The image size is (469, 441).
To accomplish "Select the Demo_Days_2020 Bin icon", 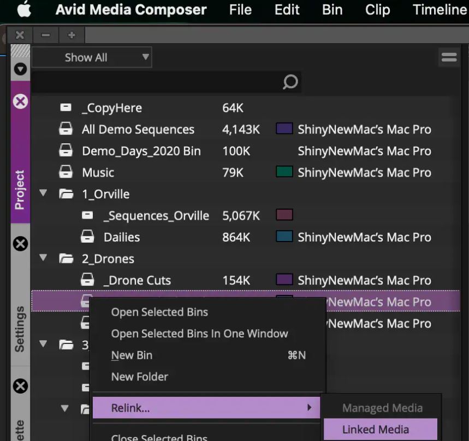I will coord(66,150).
